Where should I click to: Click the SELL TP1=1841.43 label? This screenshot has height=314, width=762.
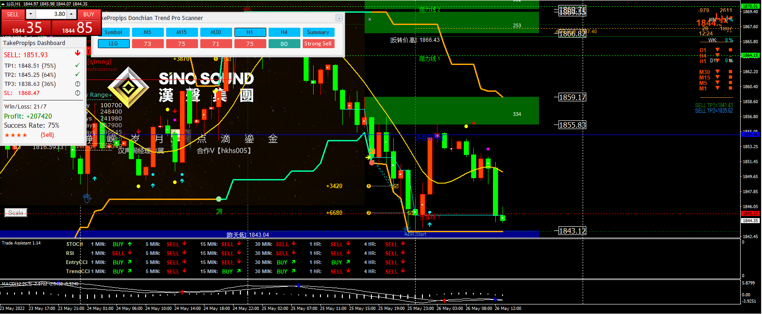pyautogui.click(x=714, y=105)
